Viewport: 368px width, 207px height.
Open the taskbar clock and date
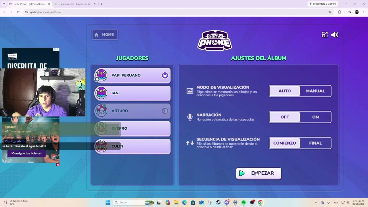pyautogui.click(x=358, y=202)
